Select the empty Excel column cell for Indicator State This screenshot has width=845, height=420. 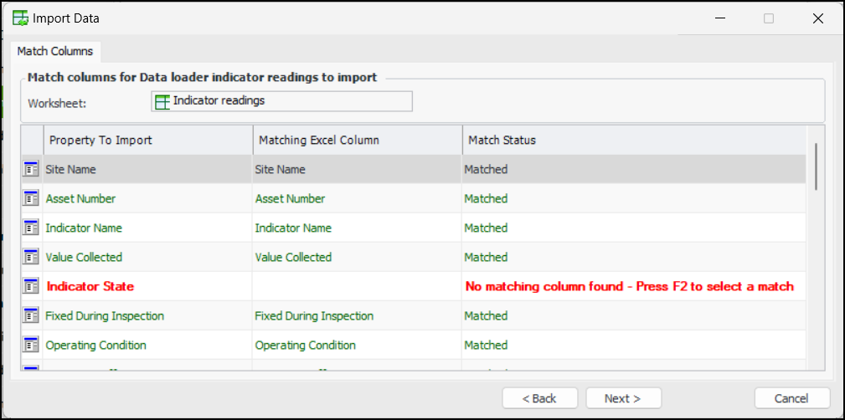tap(357, 286)
